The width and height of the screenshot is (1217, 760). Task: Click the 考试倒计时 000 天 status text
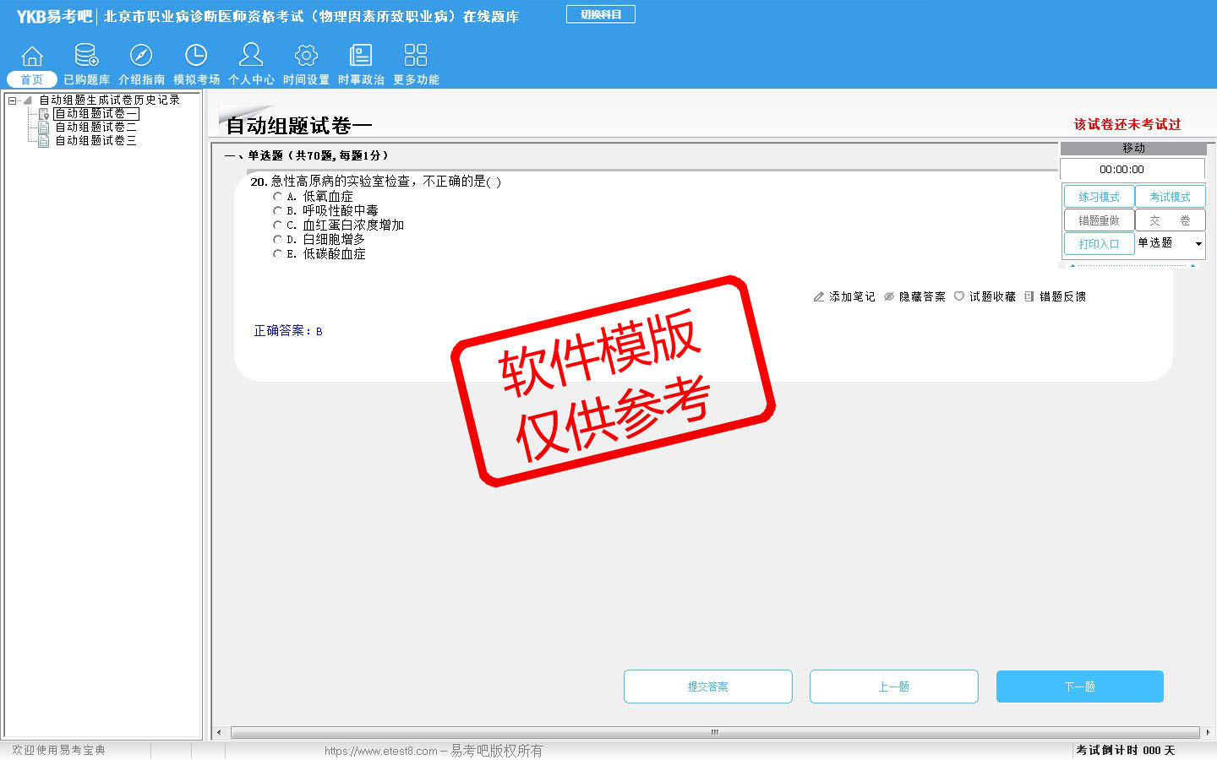pyautogui.click(x=1125, y=750)
